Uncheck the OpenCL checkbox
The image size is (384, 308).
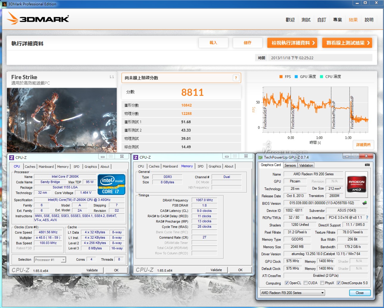(287, 283)
